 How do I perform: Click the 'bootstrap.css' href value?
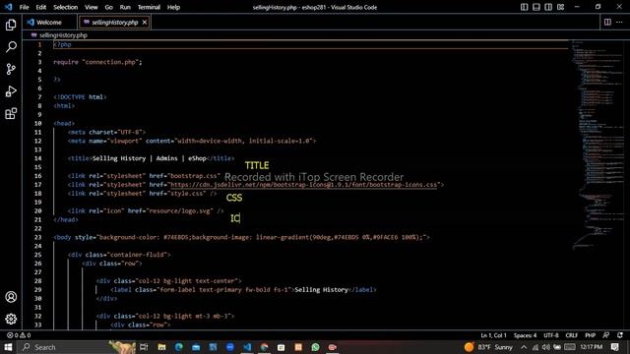pyautogui.click(x=195, y=176)
